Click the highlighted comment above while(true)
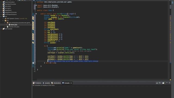Screen dimensions: 174x98 [x=73, y=61]
